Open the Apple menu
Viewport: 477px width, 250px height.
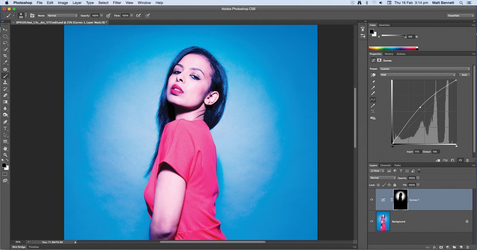point(7,3)
